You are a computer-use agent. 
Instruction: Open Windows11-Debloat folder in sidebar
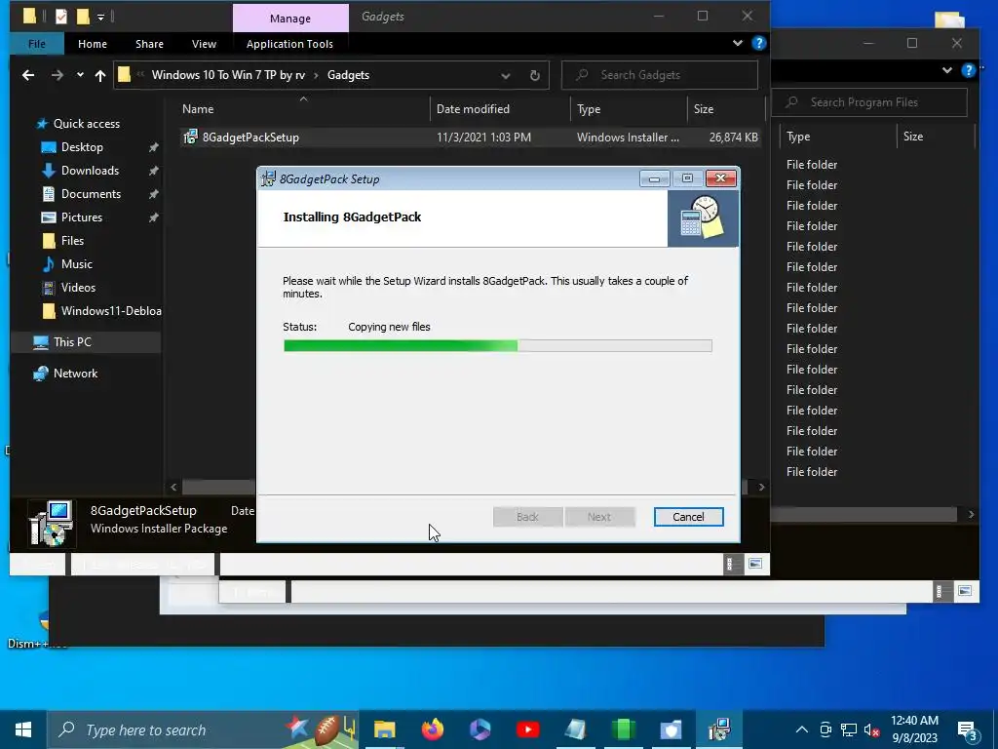[101, 311]
